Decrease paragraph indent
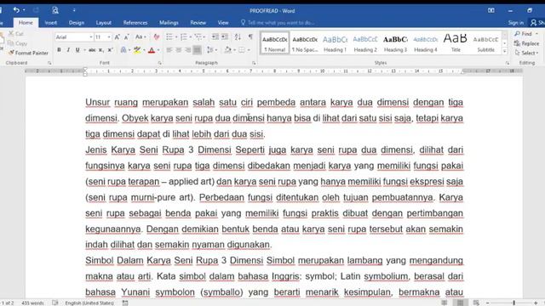545x306 pixels. pyautogui.click(x=215, y=37)
